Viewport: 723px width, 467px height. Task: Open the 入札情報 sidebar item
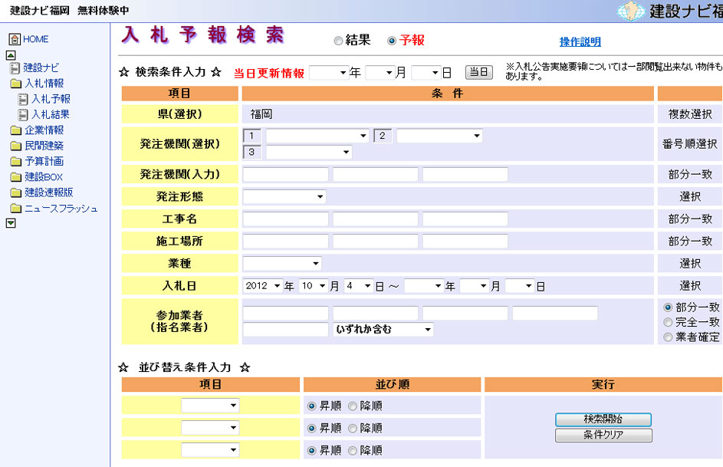point(44,84)
